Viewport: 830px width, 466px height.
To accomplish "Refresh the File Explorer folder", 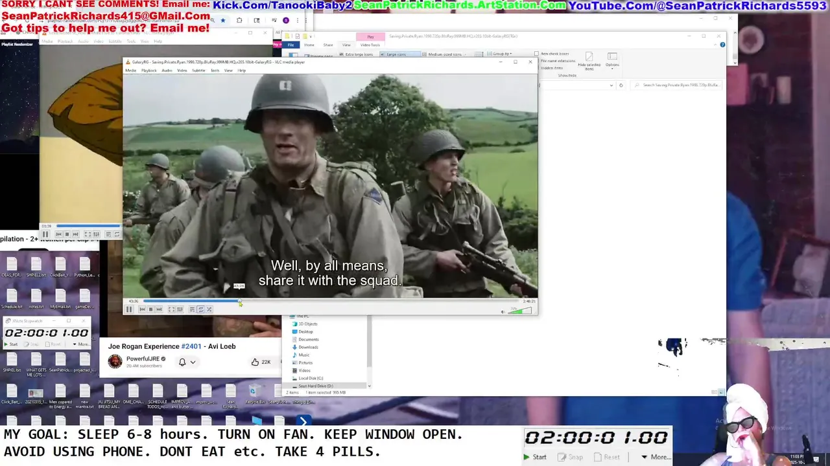I will 621,85.
